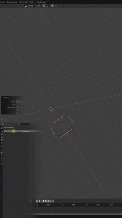Jump to the previous keyframe
122x218 pixels.
click(40, 201)
